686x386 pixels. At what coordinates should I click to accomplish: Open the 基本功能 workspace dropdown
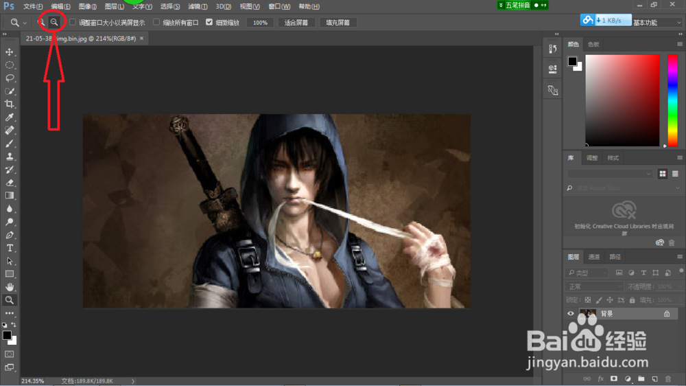(x=657, y=23)
